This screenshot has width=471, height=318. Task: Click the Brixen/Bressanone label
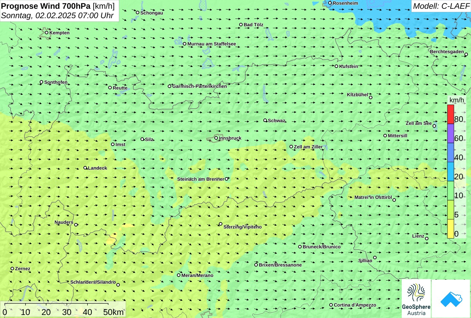tap(280, 265)
